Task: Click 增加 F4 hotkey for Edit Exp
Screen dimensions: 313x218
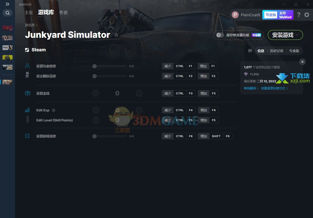Action: coord(208,110)
